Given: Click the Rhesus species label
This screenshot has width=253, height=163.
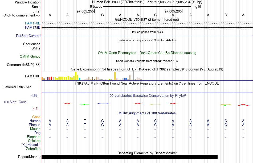Looking at the screenshot, I should click(35, 125).
